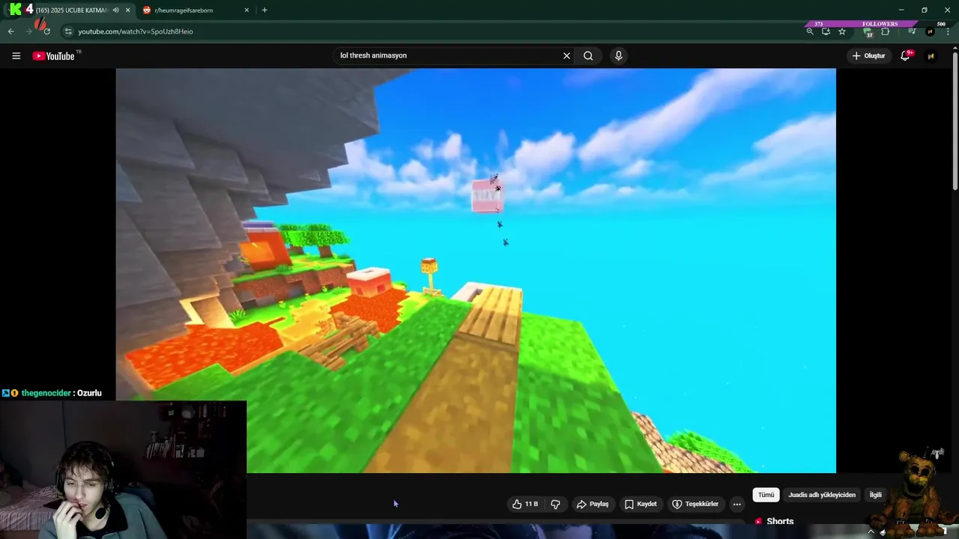The height and width of the screenshot is (539, 959).
Task: Select the İlgili filter chip
Action: [875, 495]
